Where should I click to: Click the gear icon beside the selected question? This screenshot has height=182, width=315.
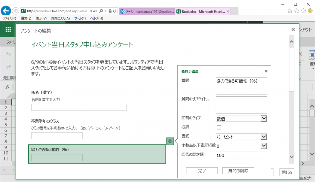(170, 141)
